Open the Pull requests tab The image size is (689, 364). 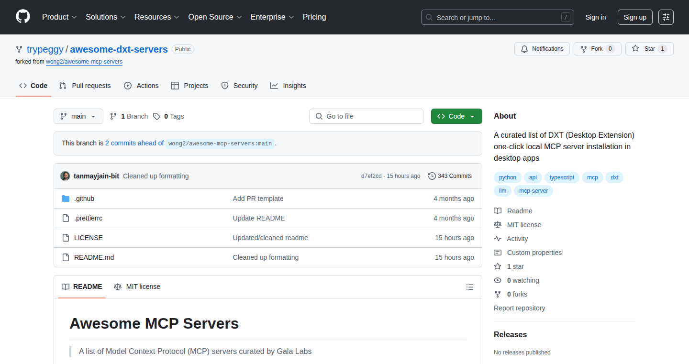[85, 86]
